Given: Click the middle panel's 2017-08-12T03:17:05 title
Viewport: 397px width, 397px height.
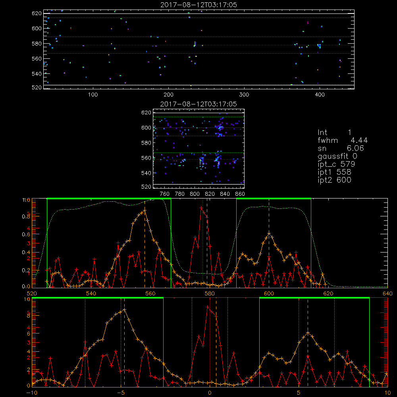Looking at the screenshot, I should point(198,104).
